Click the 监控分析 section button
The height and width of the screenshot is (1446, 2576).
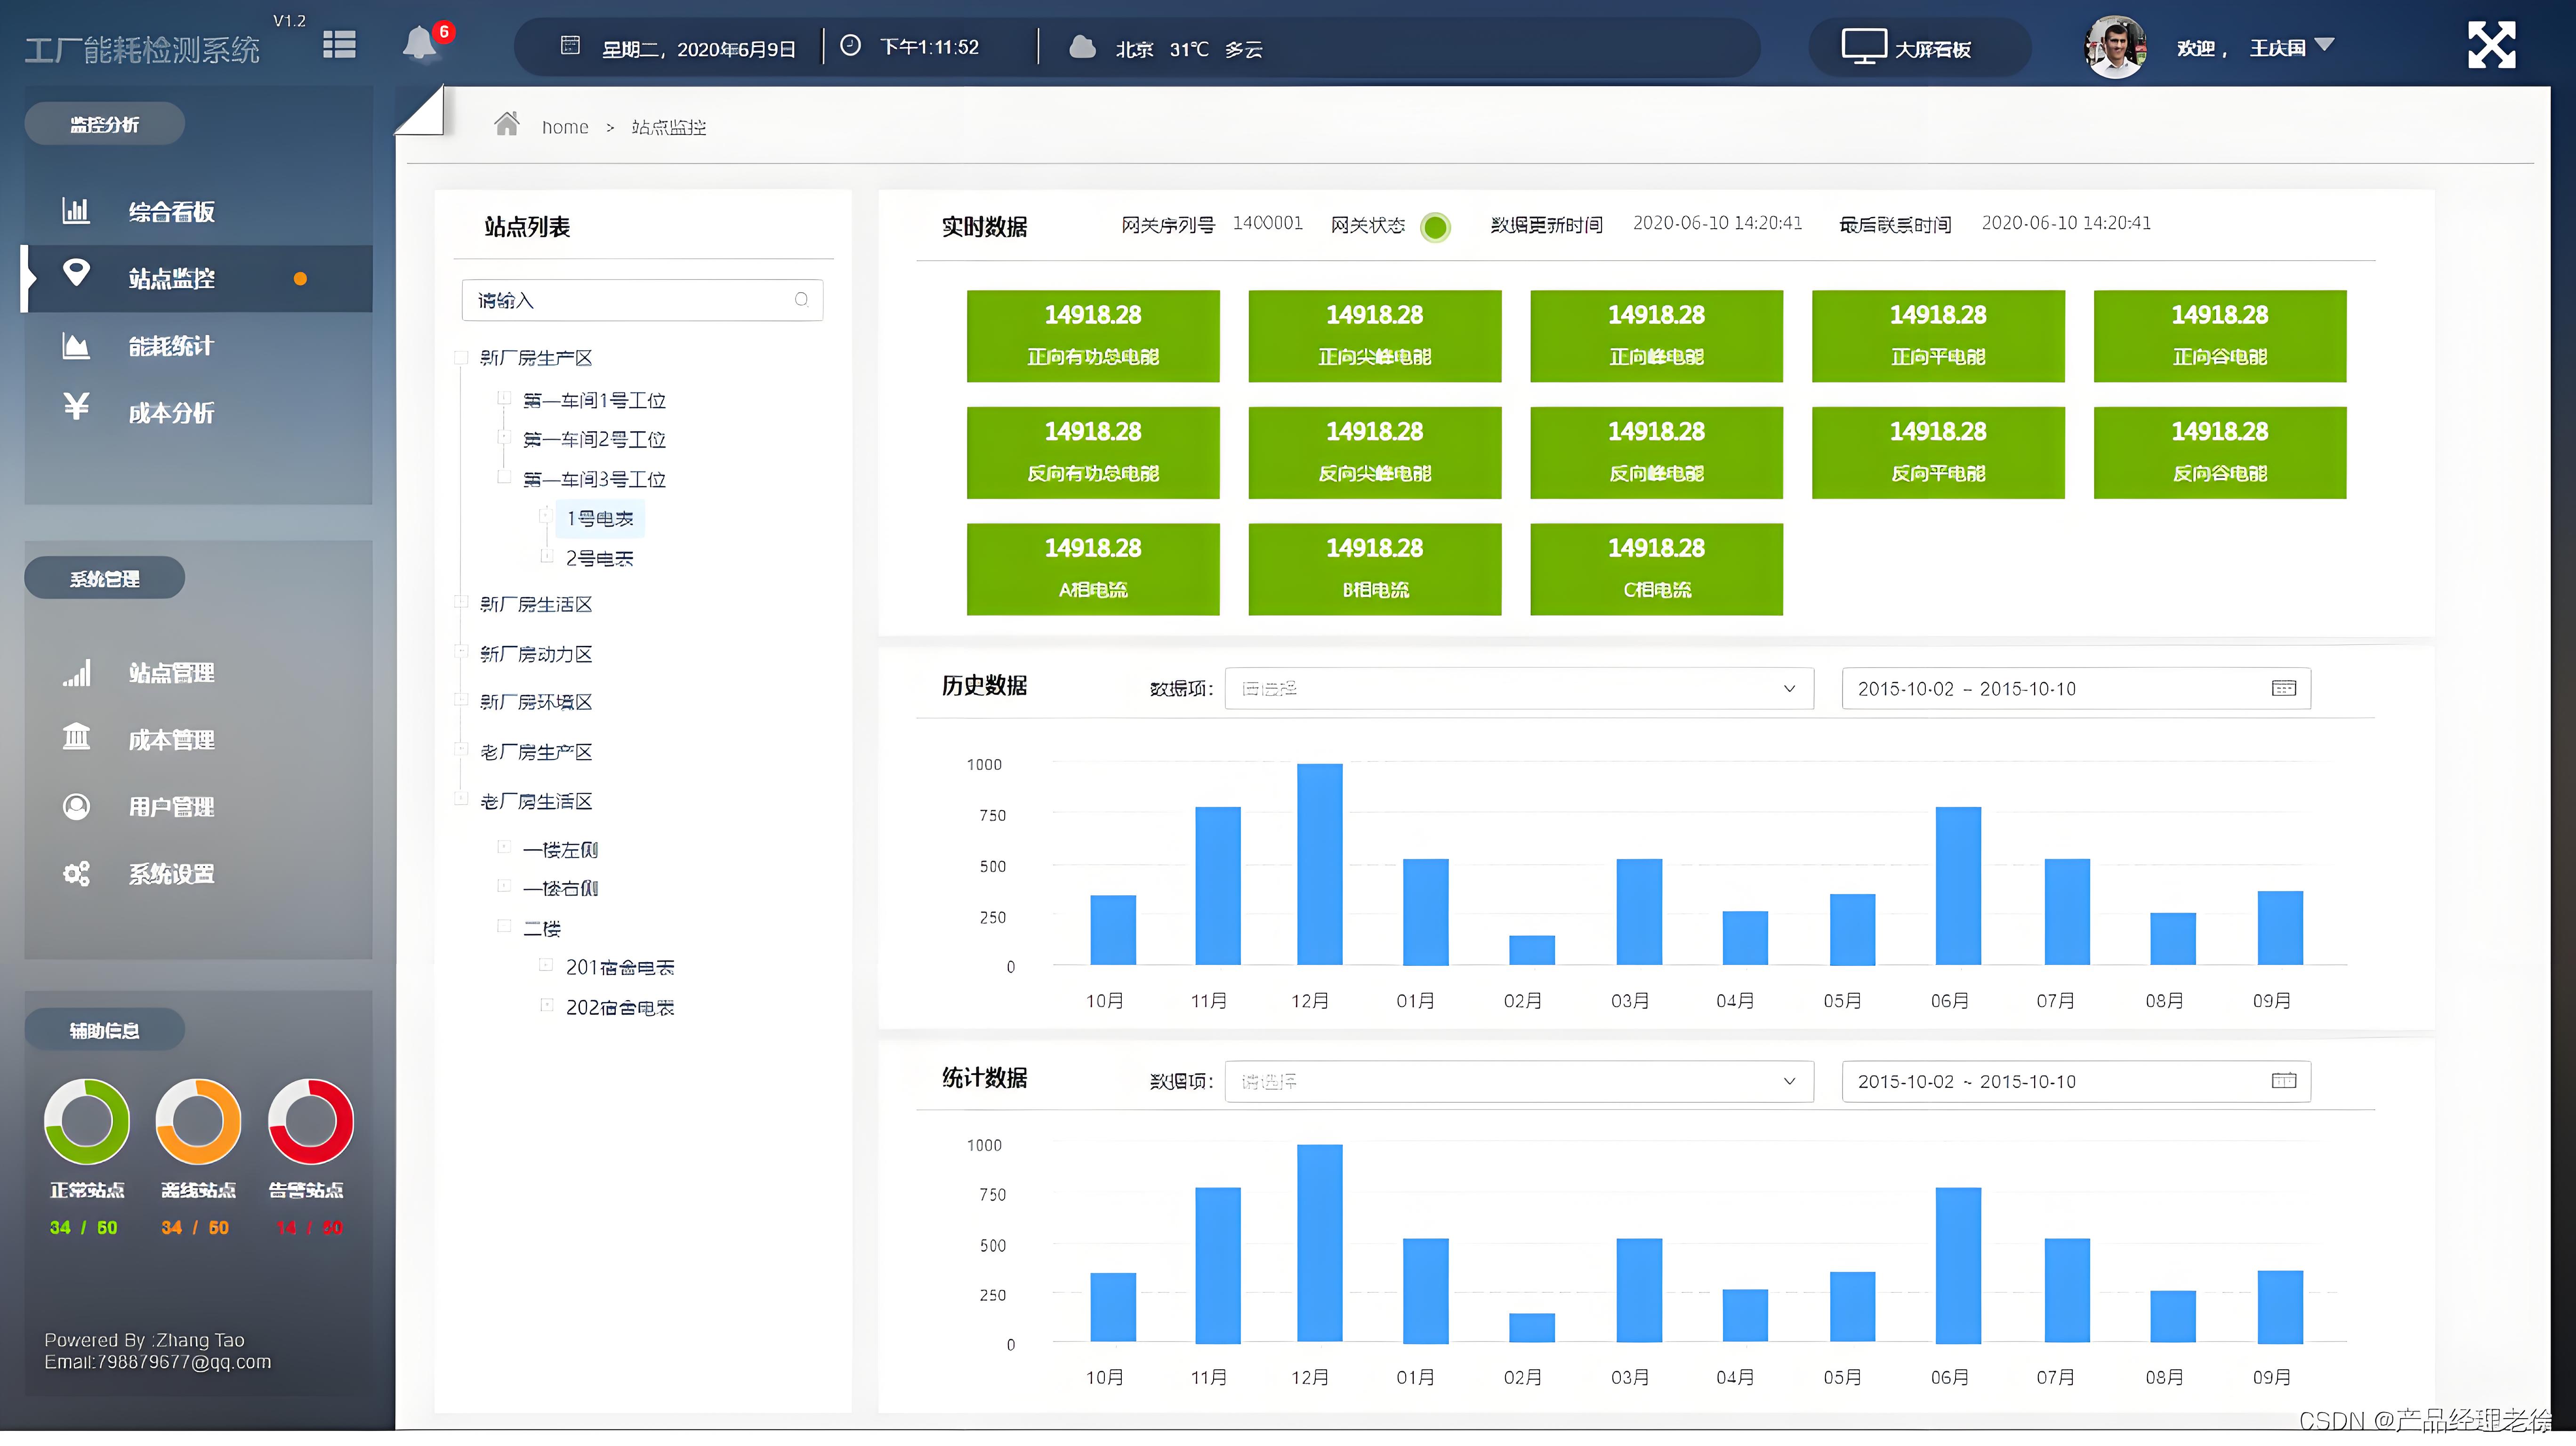pyautogui.click(x=104, y=124)
